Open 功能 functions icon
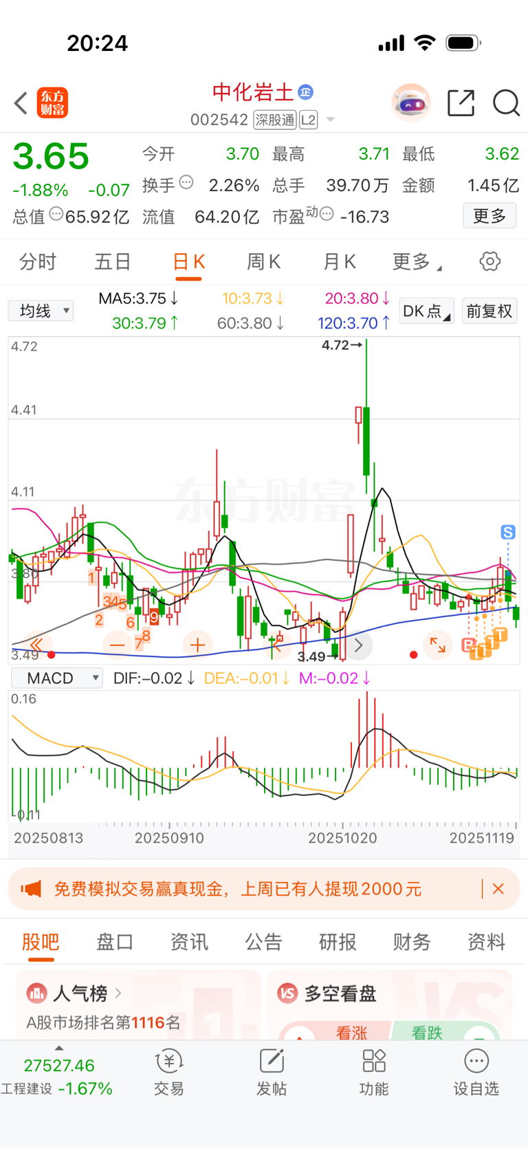The width and height of the screenshot is (528, 1149). coord(373,1072)
